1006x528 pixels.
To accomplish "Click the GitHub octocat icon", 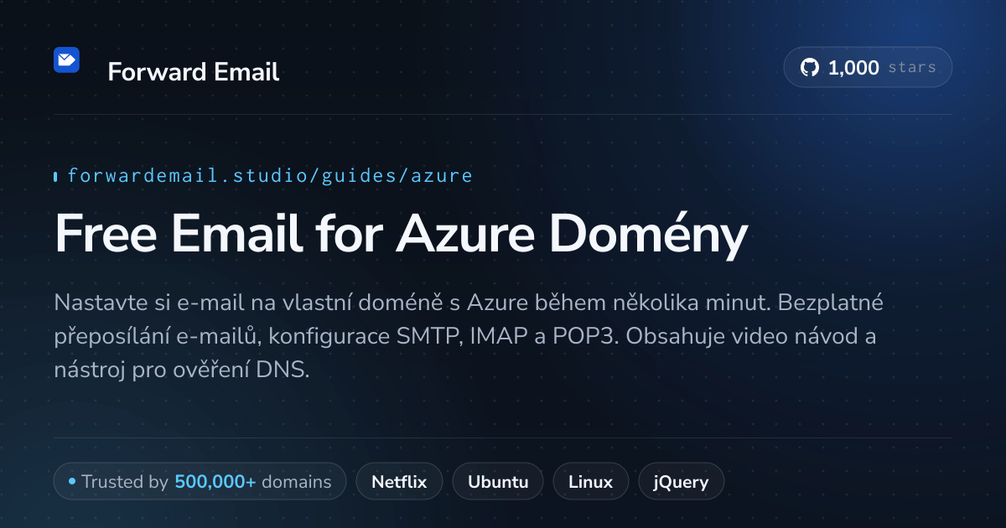I will [x=810, y=68].
